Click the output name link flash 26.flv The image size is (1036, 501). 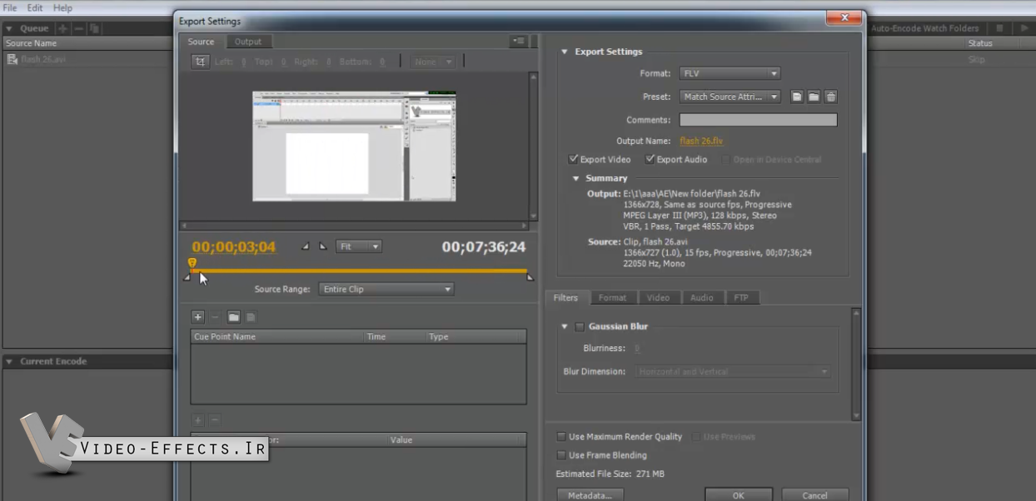point(701,141)
